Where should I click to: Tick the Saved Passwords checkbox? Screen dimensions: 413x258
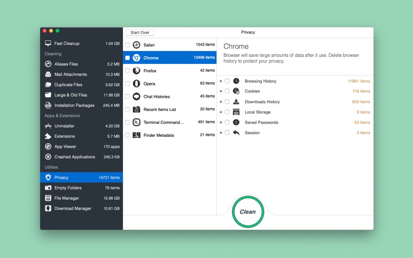coord(227,122)
